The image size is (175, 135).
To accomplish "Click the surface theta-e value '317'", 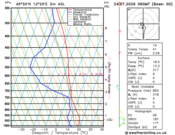I will click(156, 70).
